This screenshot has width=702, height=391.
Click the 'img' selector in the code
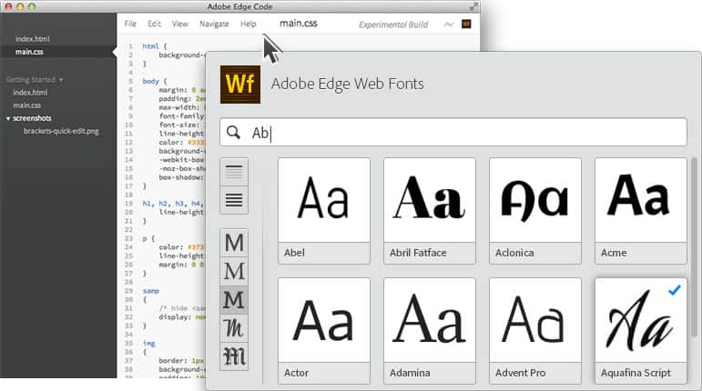[x=148, y=343]
